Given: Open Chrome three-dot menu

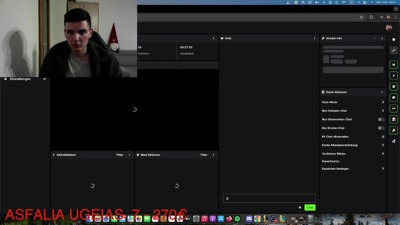Looking at the screenshot, I should pos(396,17).
